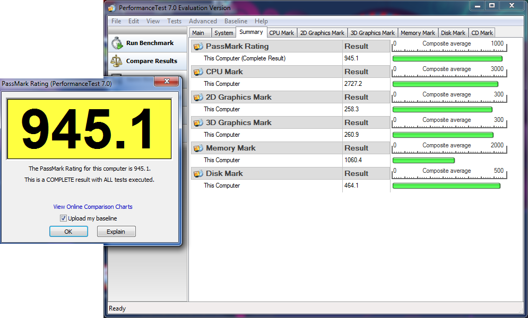Click the Disk Mark header icon
This screenshot has width=528, height=318.
coord(198,173)
